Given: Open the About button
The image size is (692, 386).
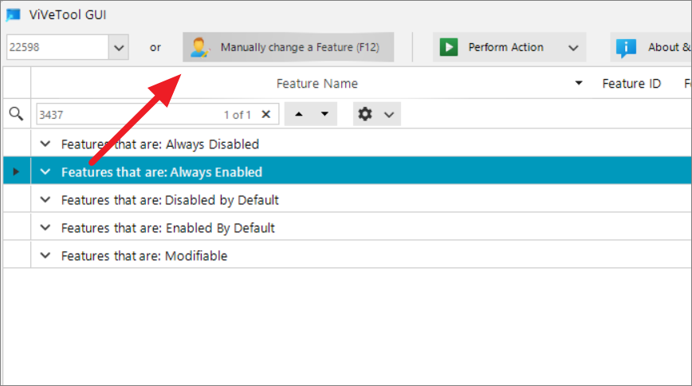Looking at the screenshot, I should [x=651, y=47].
